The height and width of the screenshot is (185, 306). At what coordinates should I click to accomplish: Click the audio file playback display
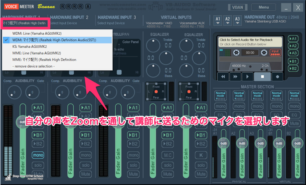(x=250, y=42)
